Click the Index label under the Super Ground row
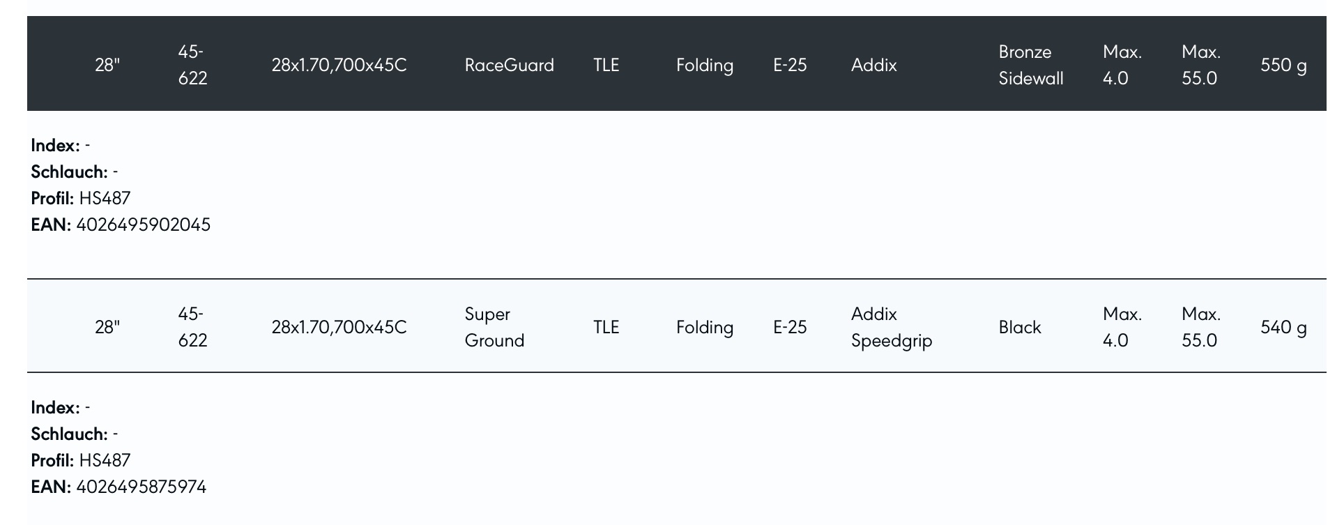The height and width of the screenshot is (525, 1344). tap(55, 407)
